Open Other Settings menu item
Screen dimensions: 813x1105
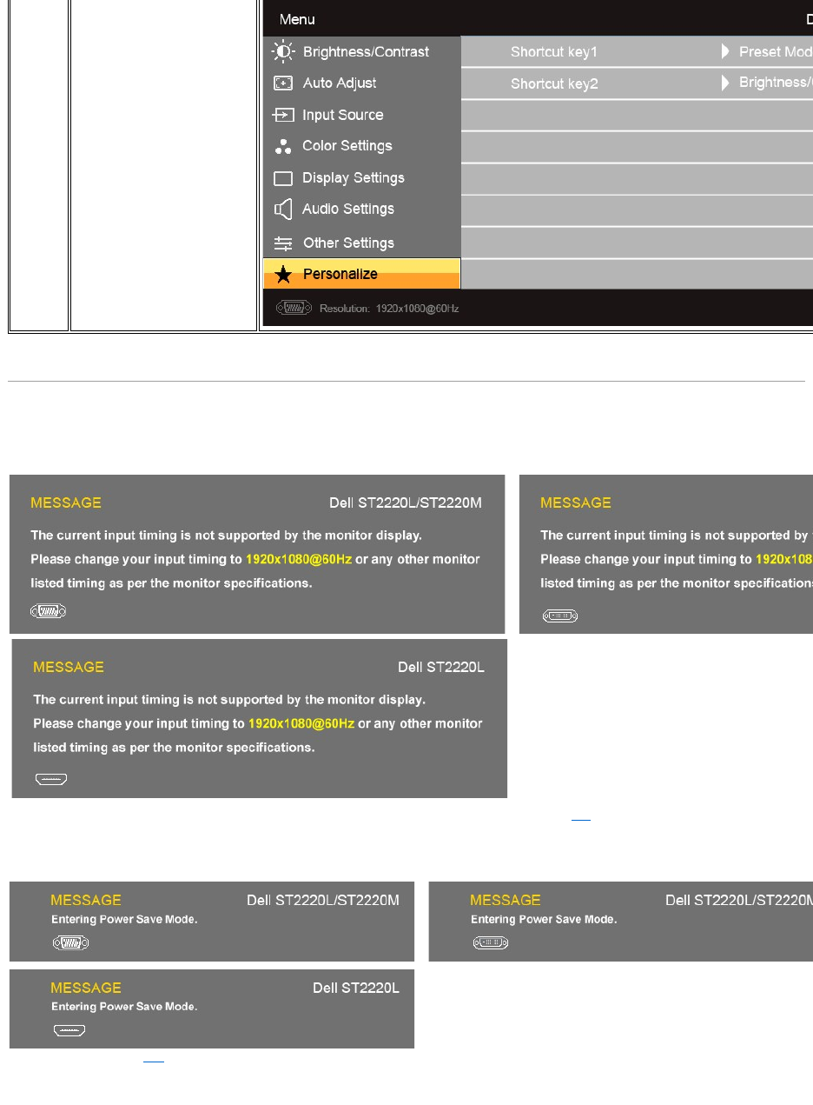(361, 243)
